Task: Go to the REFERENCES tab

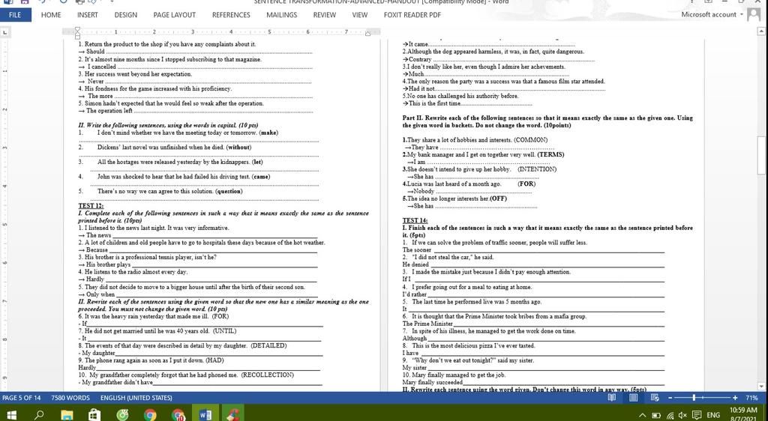Action: (231, 15)
